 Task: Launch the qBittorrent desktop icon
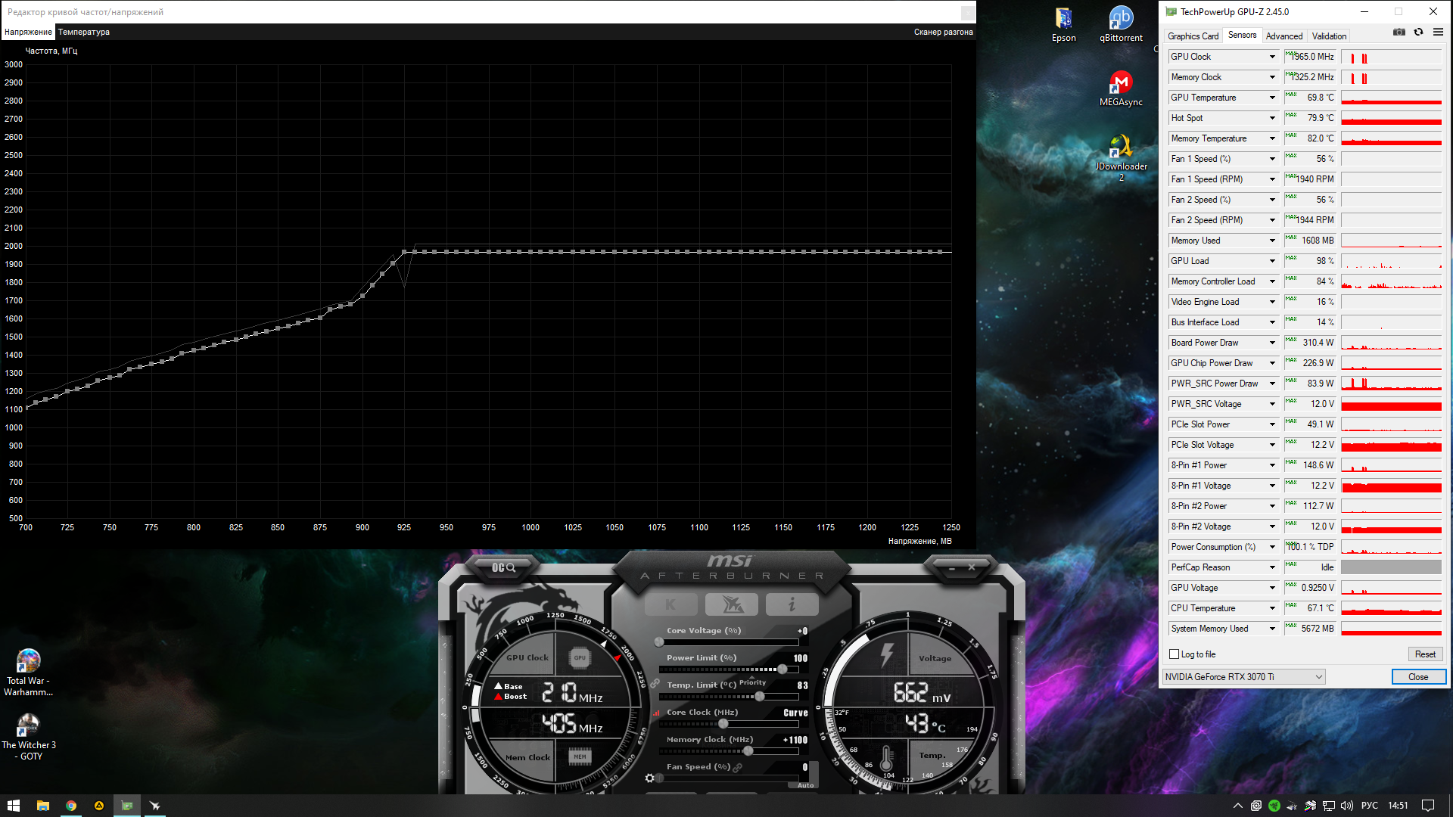point(1121,18)
